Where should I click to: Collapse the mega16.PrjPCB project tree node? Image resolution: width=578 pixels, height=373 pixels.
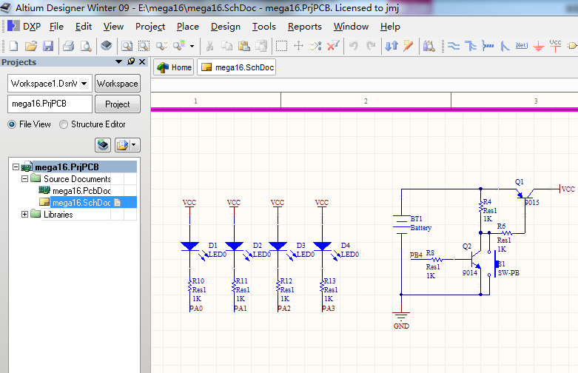pos(16,167)
